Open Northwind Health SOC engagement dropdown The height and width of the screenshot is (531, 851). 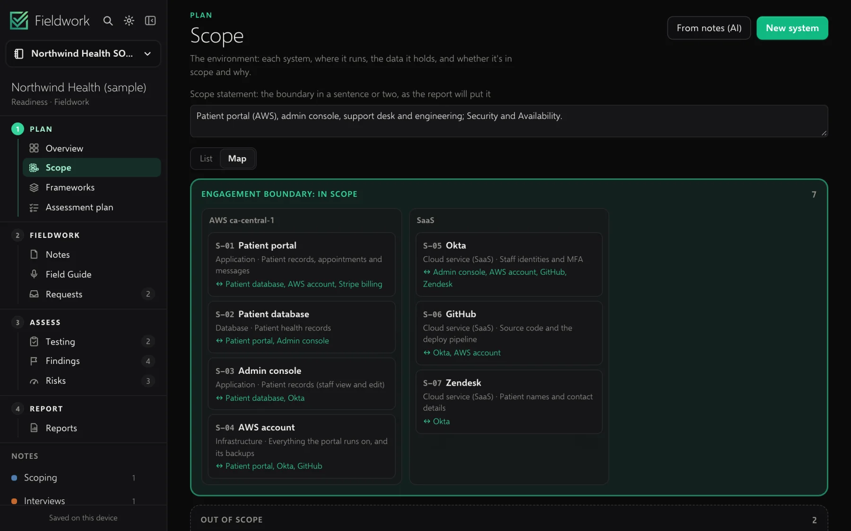click(x=83, y=54)
